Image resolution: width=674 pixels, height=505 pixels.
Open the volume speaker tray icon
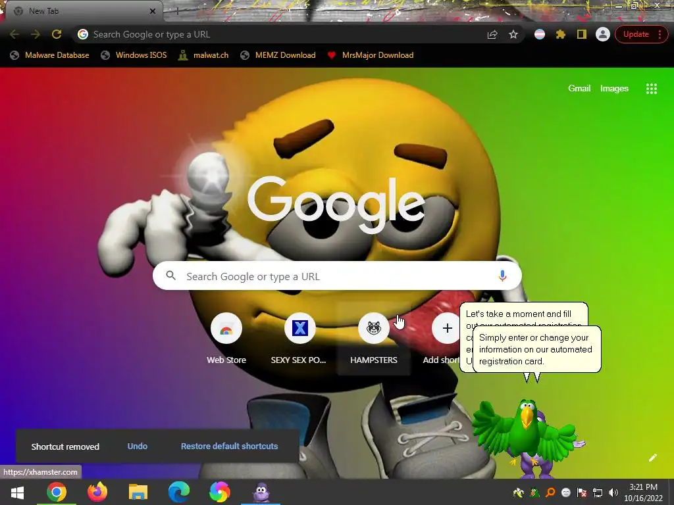click(x=613, y=493)
